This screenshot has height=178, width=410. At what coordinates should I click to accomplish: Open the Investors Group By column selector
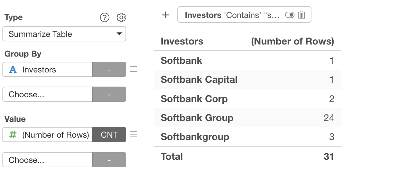click(x=48, y=69)
